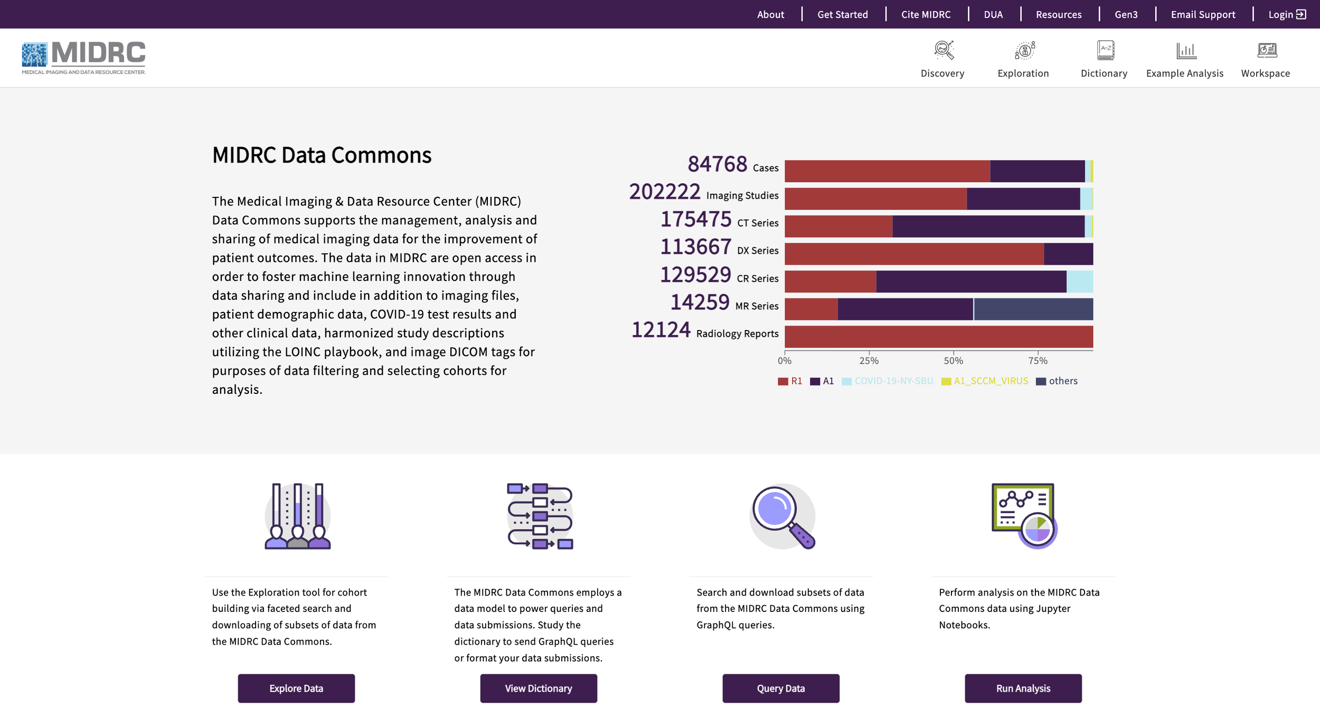Image resolution: width=1320 pixels, height=717 pixels.
Task: Click the data model flowchart icon
Action: (x=540, y=516)
